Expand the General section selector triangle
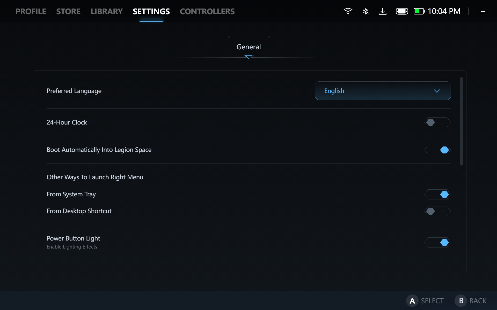The image size is (497, 310). coord(248,57)
